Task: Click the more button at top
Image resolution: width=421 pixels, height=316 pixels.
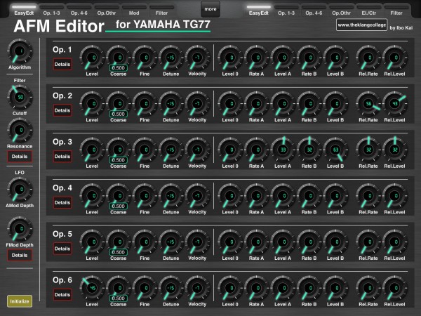Action: 210,9
